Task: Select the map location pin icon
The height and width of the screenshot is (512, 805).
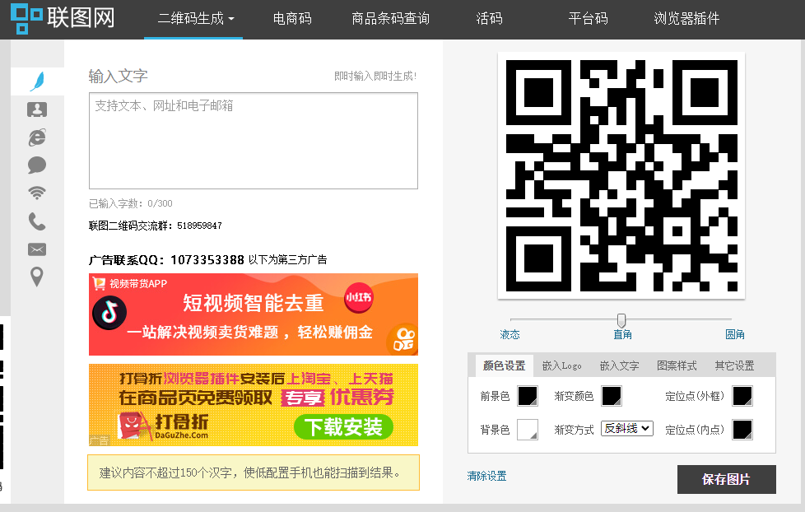Action: pos(37,277)
